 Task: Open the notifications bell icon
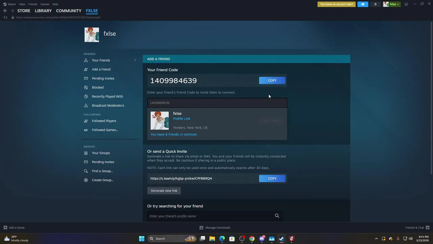click(x=375, y=4)
